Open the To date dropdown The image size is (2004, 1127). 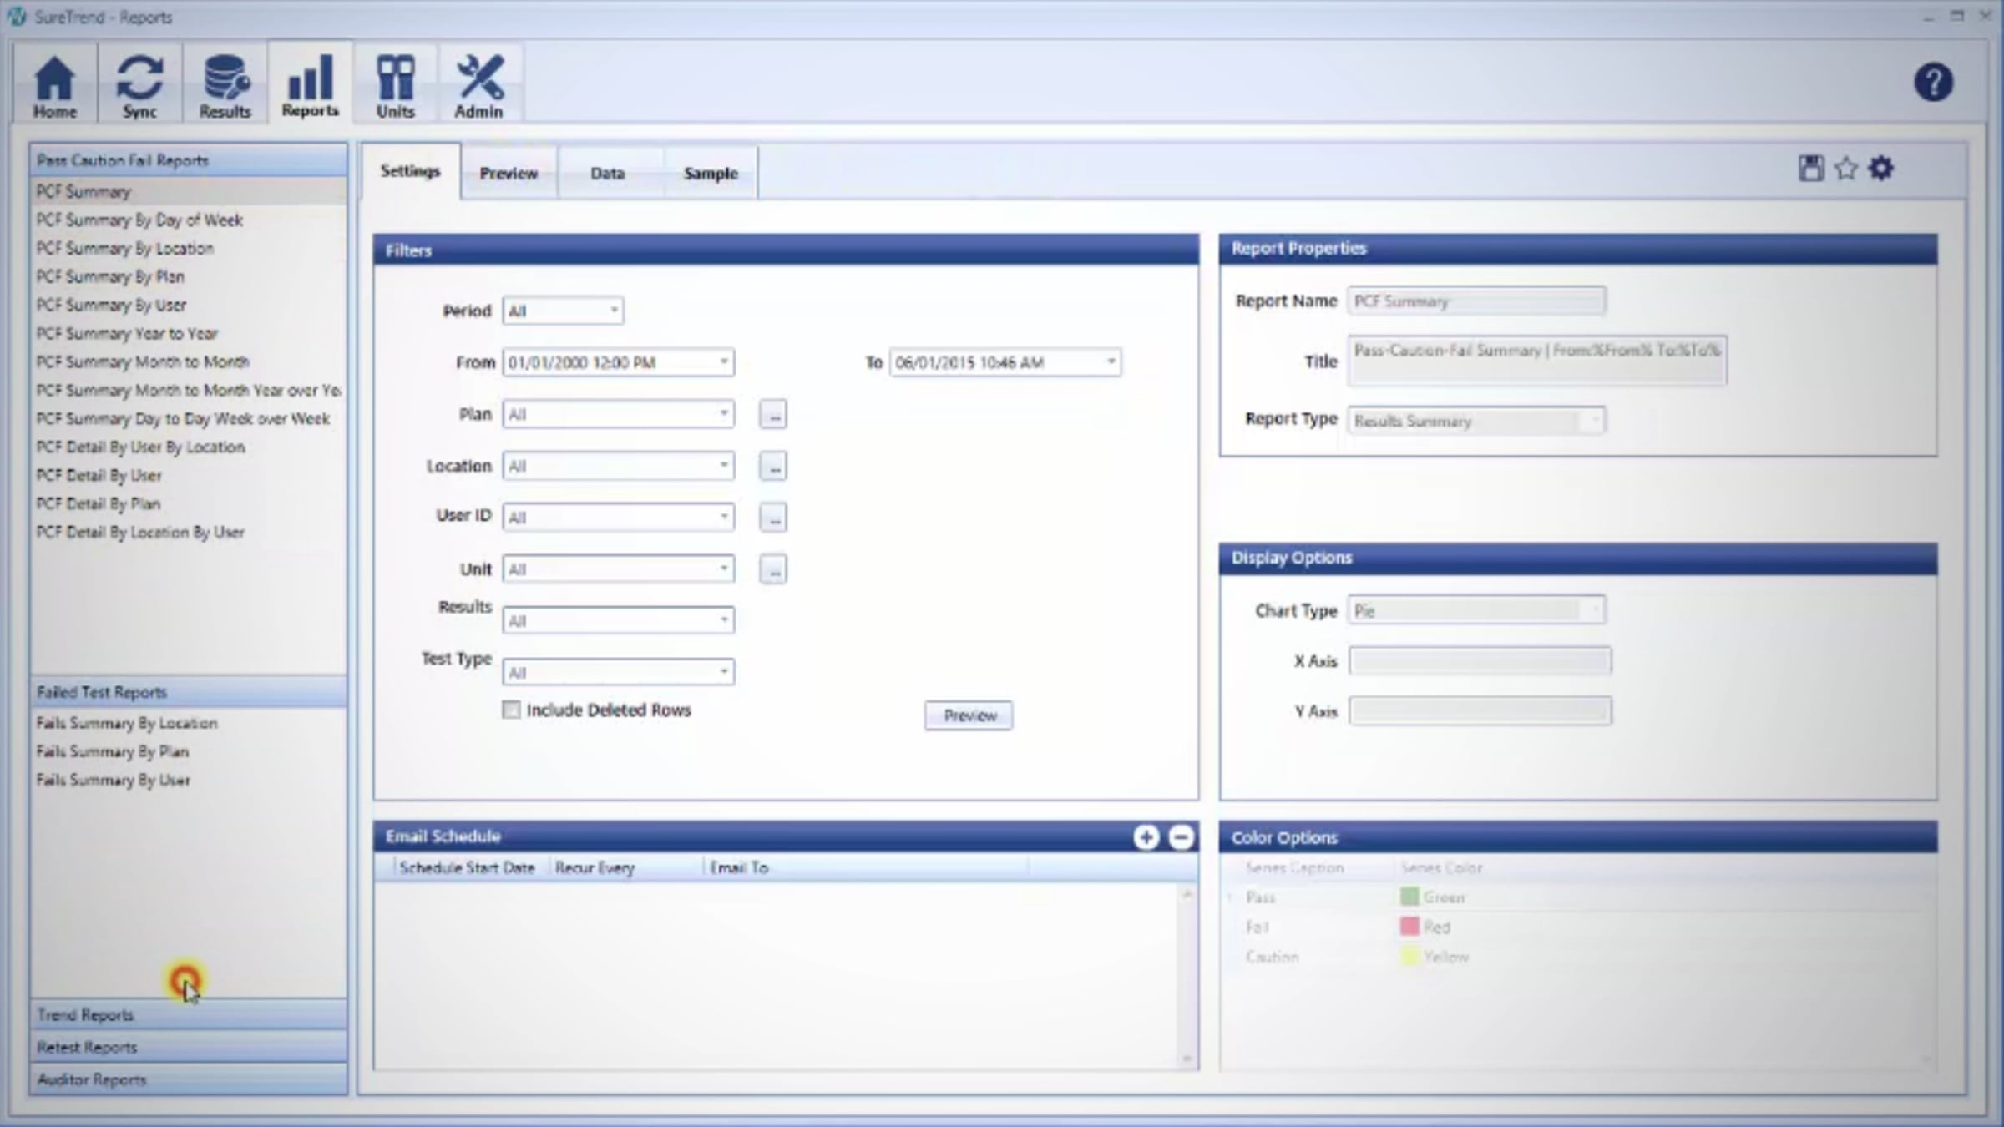pos(1005,362)
